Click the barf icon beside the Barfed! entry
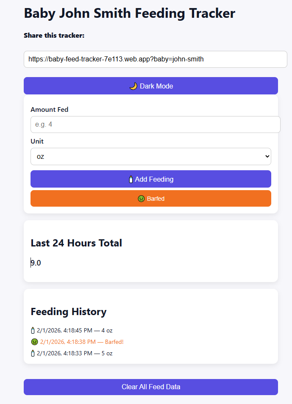Viewport: 292px width, 404px height. coord(34,342)
